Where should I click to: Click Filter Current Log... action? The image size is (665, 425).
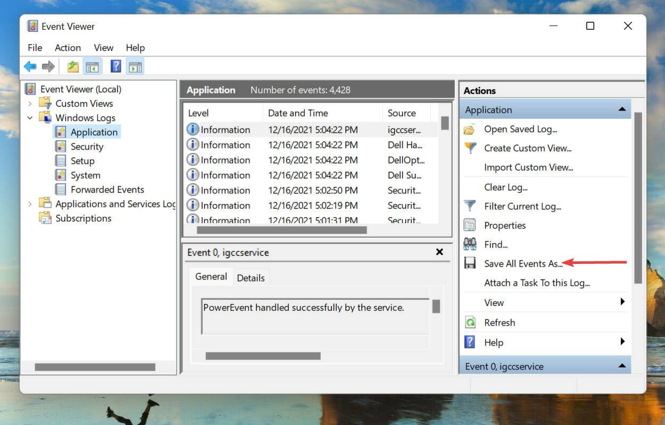pyautogui.click(x=523, y=206)
